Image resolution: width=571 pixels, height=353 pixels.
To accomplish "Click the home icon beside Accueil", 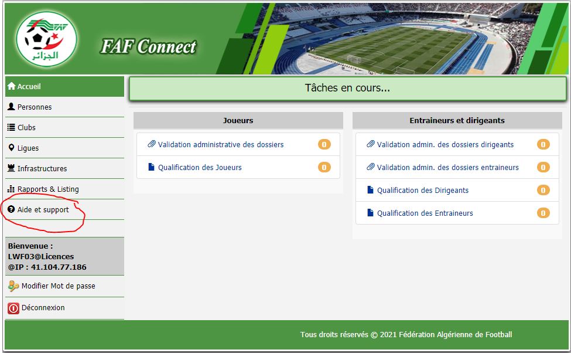I will [x=11, y=86].
